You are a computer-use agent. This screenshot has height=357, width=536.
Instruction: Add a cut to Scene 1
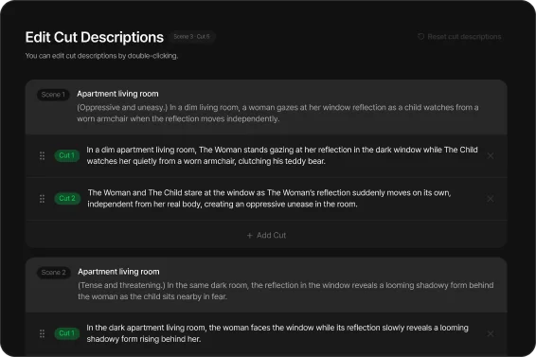[266, 235]
